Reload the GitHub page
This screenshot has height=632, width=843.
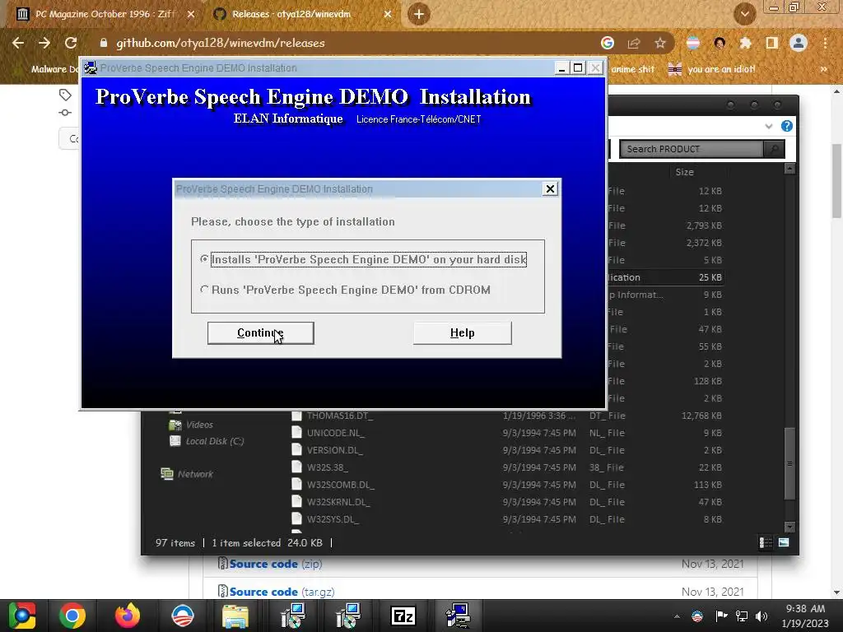pos(71,43)
